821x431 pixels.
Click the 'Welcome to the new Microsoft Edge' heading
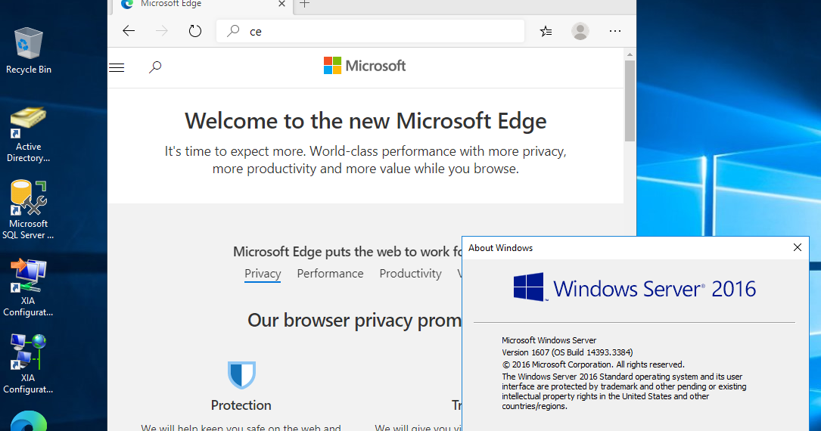tap(365, 121)
